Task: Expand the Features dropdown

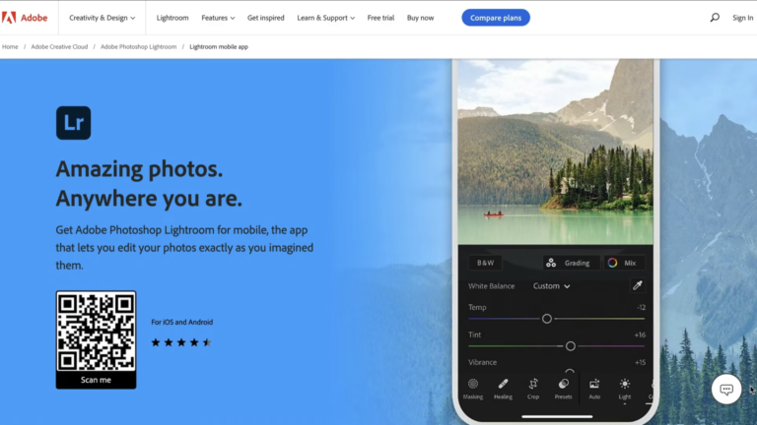Action: click(x=218, y=18)
